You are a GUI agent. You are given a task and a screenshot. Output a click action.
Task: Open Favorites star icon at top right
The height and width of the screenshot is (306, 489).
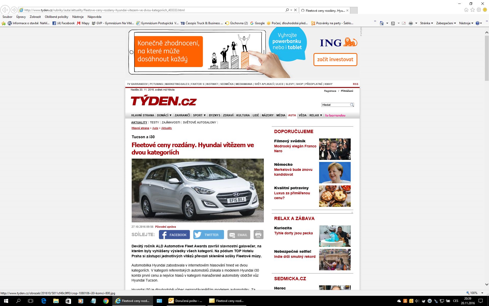pyautogui.click(x=472, y=10)
